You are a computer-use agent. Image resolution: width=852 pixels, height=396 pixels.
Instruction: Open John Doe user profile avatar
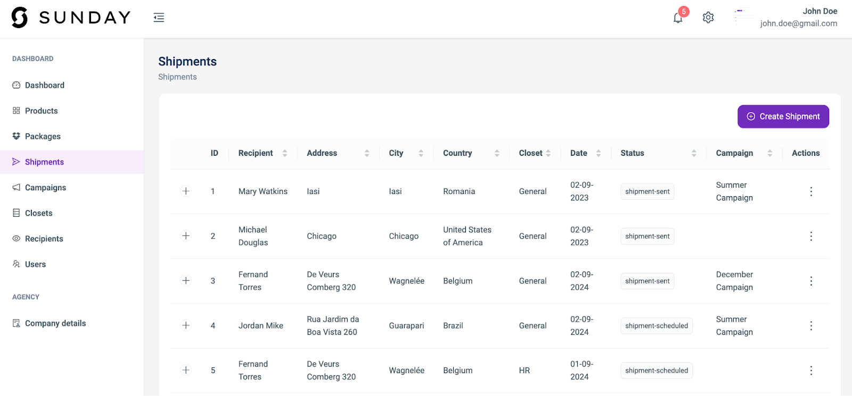743,18
